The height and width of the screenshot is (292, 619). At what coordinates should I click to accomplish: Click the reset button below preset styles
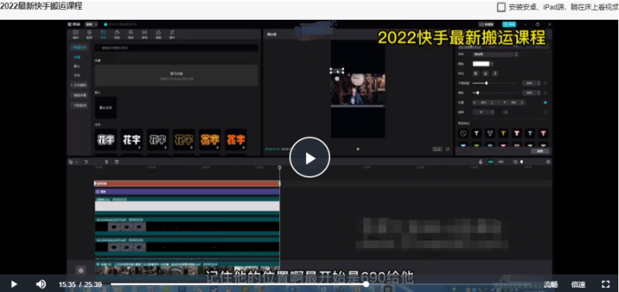[540, 151]
